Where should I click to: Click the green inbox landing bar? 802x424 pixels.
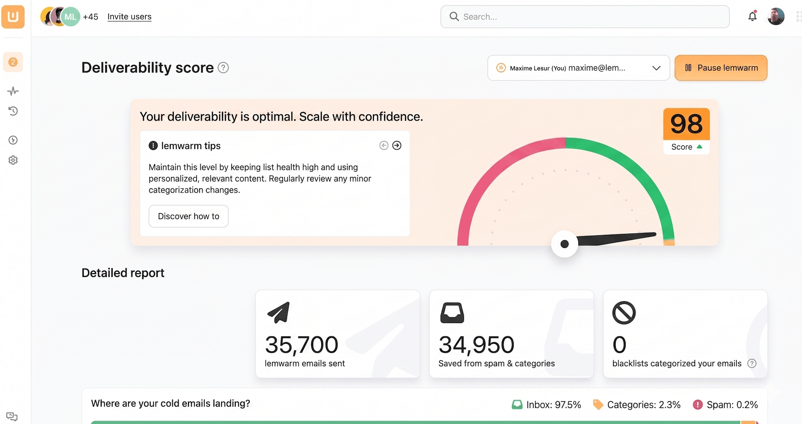(416, 422)
